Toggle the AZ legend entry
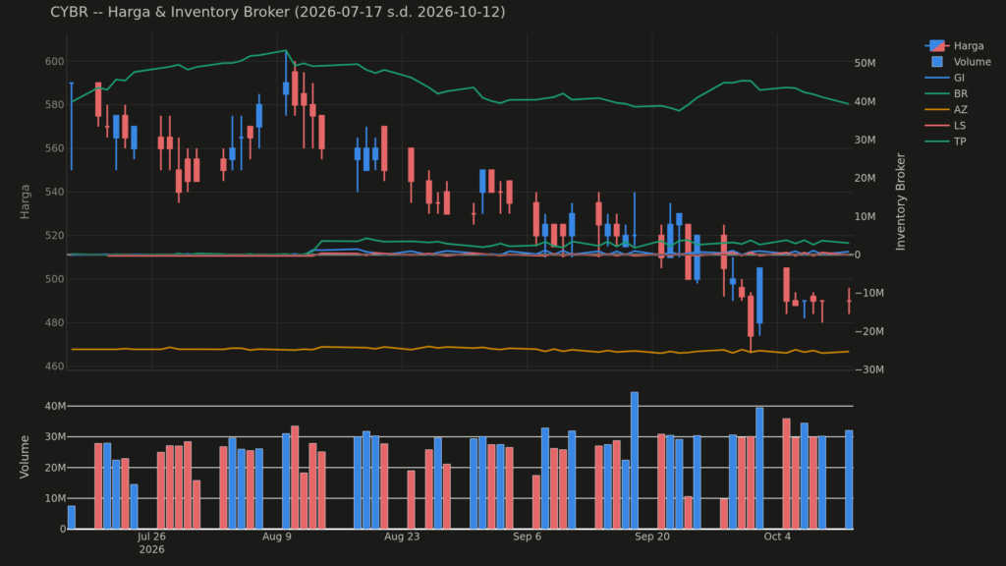1006x566 pixels. point(946,110)
